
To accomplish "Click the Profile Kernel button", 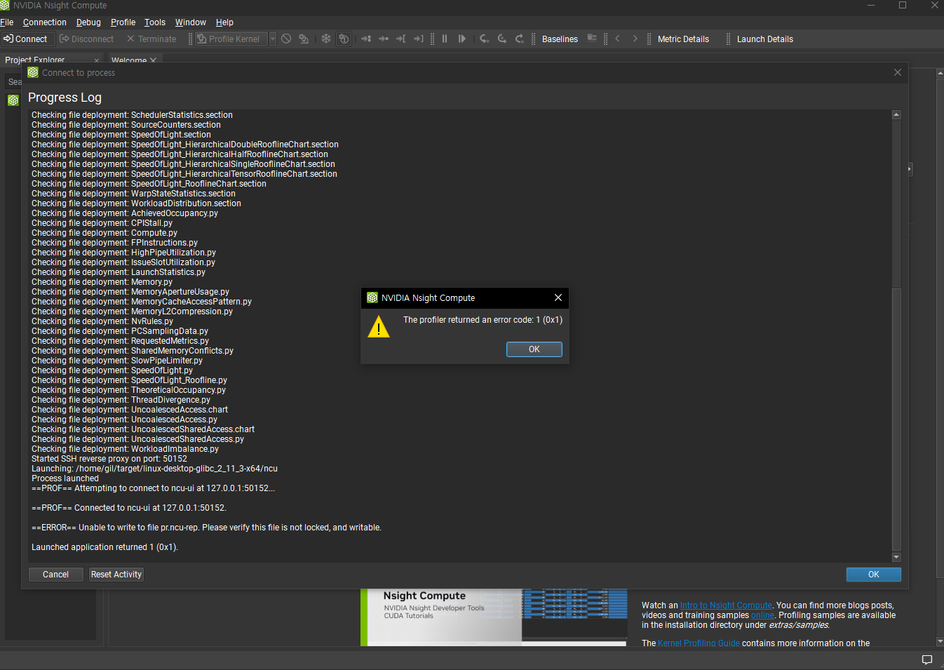I will [x=231, y=39].
